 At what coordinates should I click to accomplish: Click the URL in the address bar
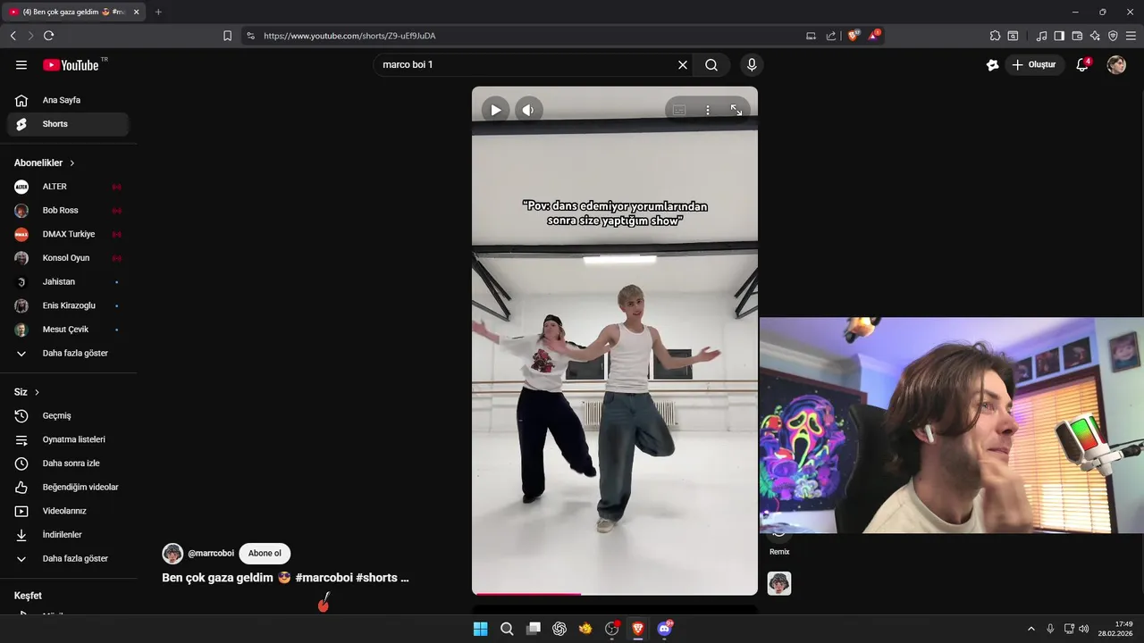point(349,36)
